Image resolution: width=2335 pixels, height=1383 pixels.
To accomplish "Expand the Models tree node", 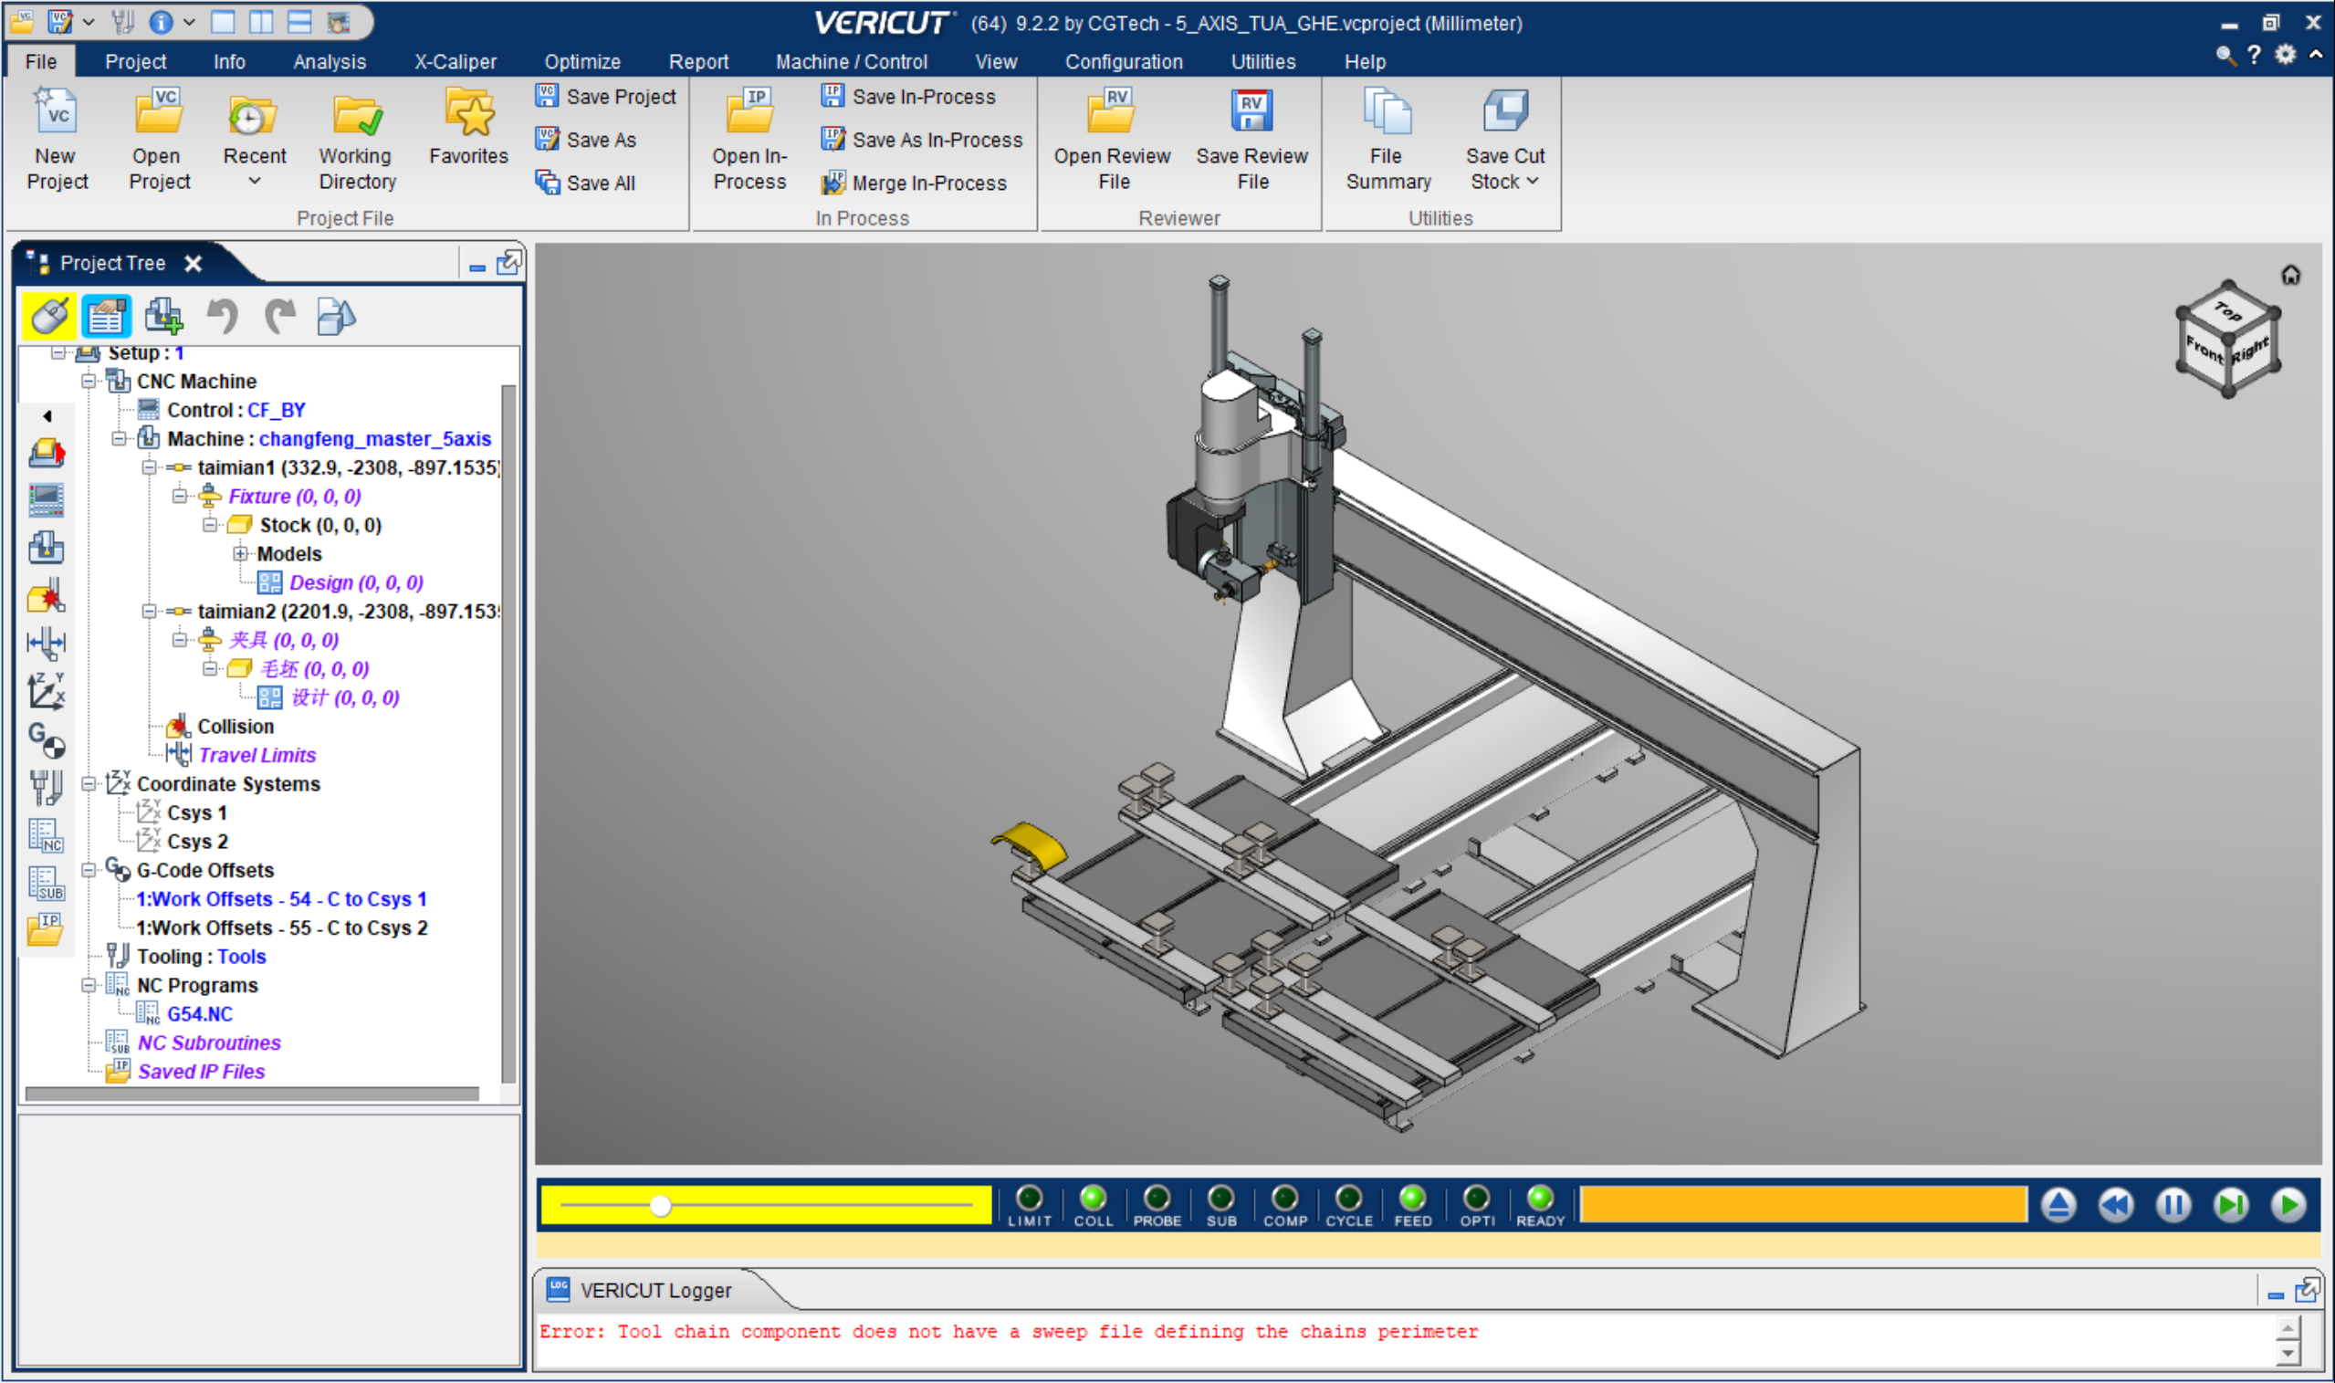I will click(x=240, y=553).
